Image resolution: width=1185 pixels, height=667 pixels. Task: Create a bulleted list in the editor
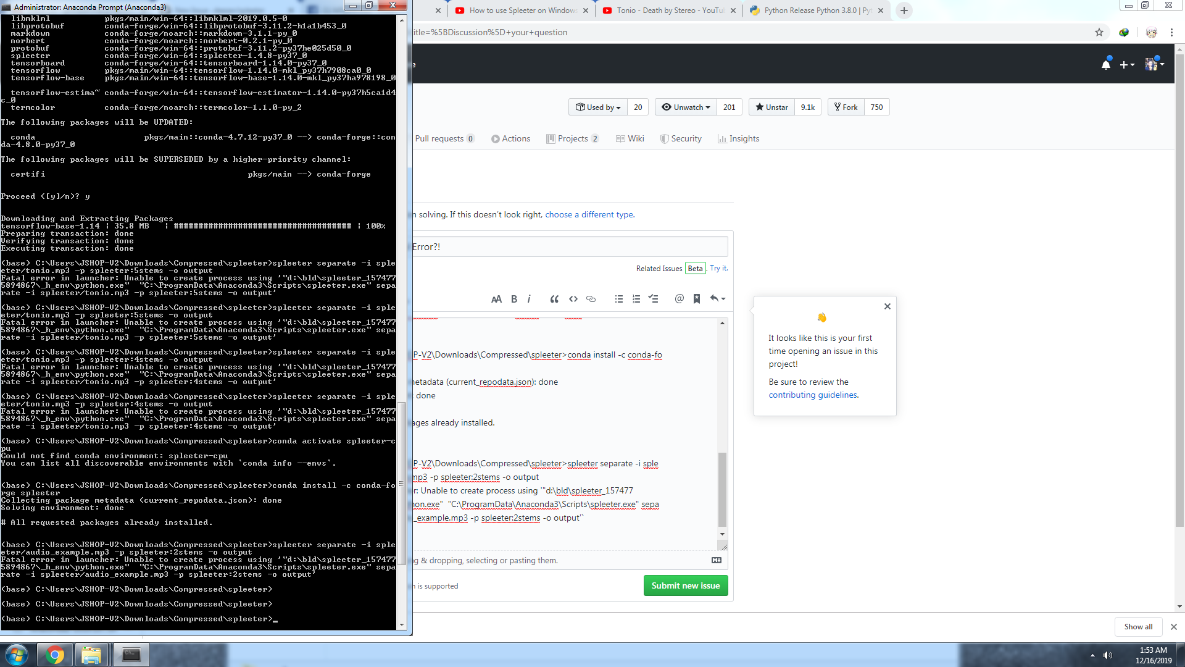pyautogui.click(x=618, y=299)
